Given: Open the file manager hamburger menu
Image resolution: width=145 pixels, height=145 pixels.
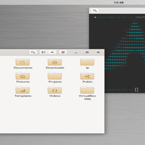Looking at the screenshot, I should 63,52.
